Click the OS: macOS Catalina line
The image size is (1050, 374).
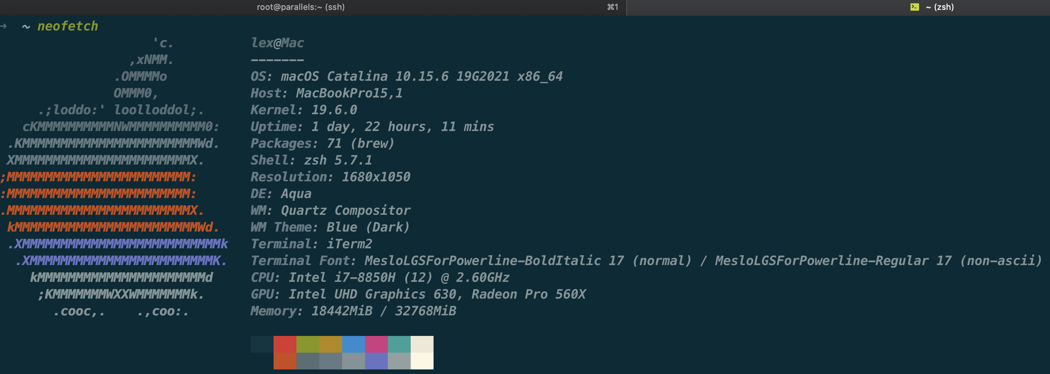(407, 76)
